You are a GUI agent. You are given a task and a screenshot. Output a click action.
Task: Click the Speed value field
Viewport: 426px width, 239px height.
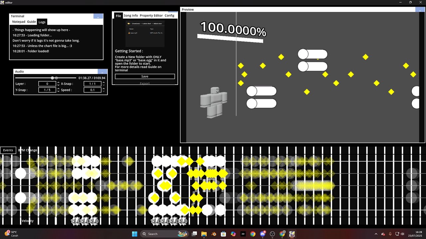(x=93, y=90)
